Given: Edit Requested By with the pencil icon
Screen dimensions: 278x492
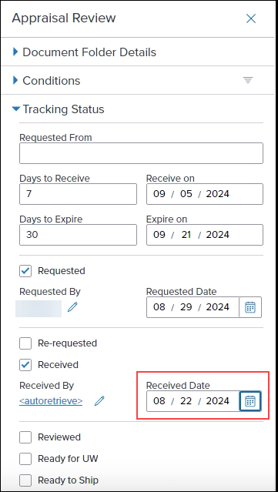Looking at the screenshot, I should click(72, 307).
